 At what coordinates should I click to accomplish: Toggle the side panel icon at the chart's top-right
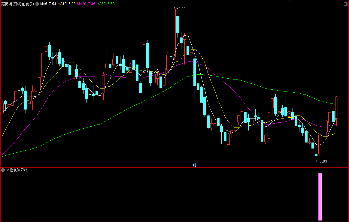click(346, 4)
